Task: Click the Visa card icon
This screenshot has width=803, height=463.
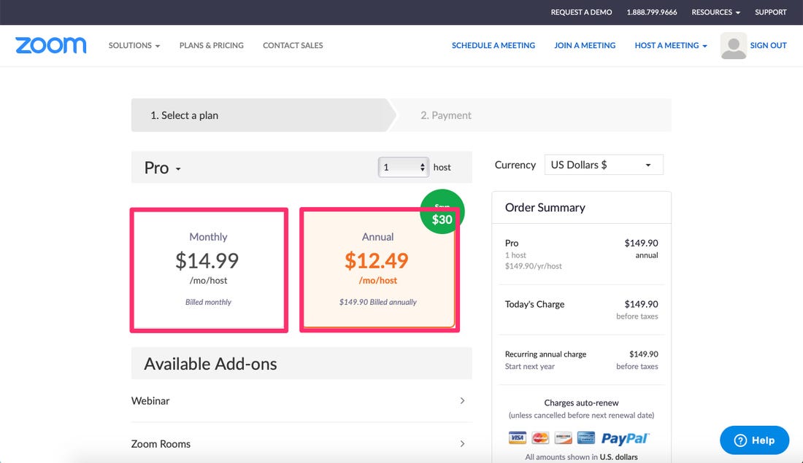Action: click(x=518, y=437)
